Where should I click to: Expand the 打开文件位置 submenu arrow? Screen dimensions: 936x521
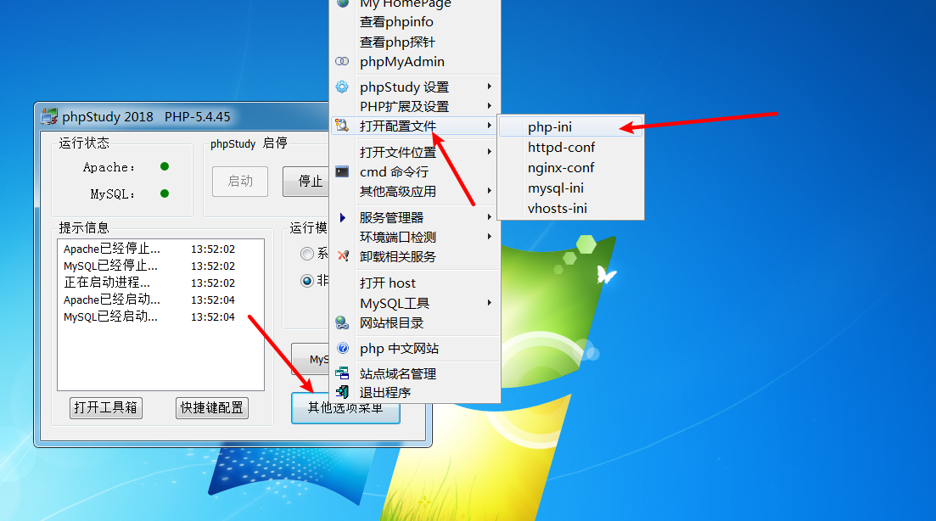pos(490,152)
